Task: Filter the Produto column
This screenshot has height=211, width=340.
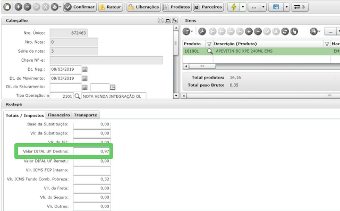Action: (x=209, y=44)
